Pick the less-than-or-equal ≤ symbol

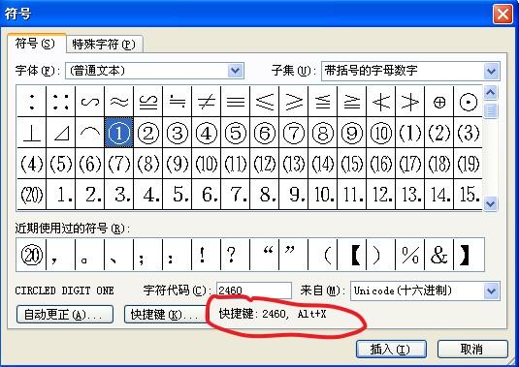point(265,102)
